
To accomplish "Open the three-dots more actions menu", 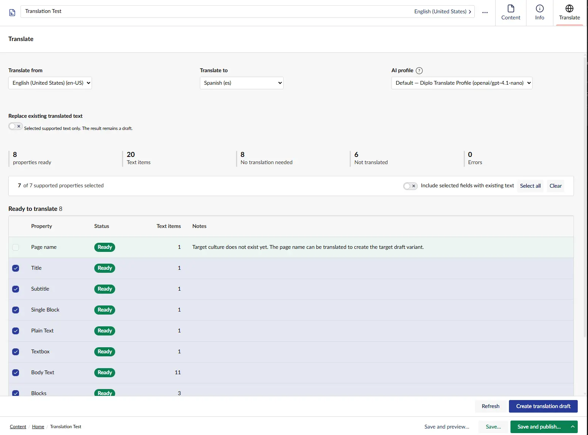I will [485, 12].
